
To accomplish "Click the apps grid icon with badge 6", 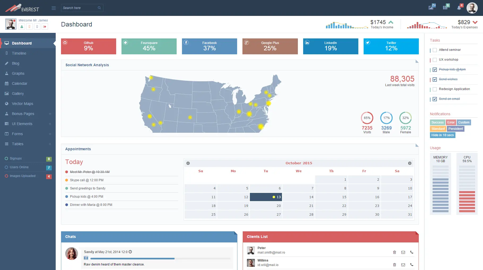I will [445, 8].
